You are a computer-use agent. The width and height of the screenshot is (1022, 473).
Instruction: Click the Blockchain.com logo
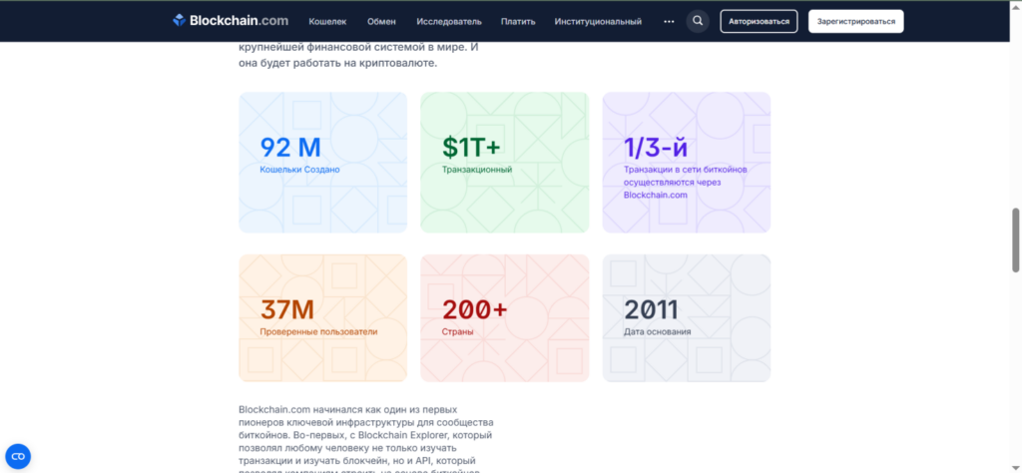[x=231, y=21]
